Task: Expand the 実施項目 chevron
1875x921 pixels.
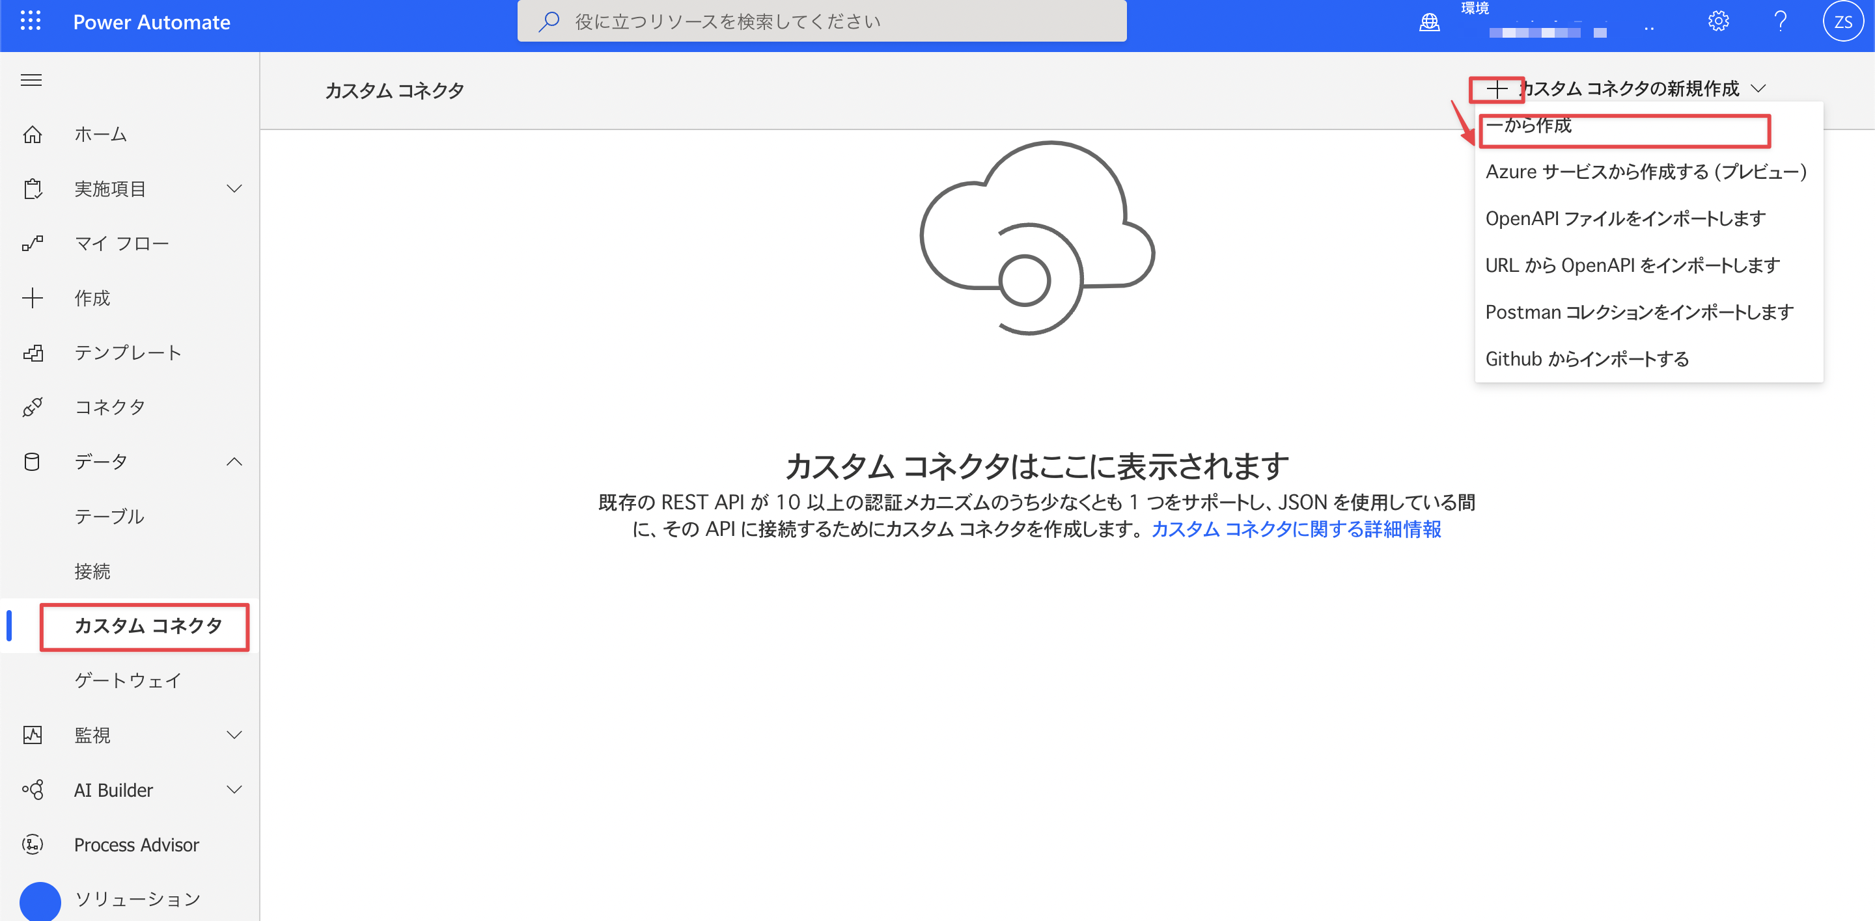Action: coord(234,189)
